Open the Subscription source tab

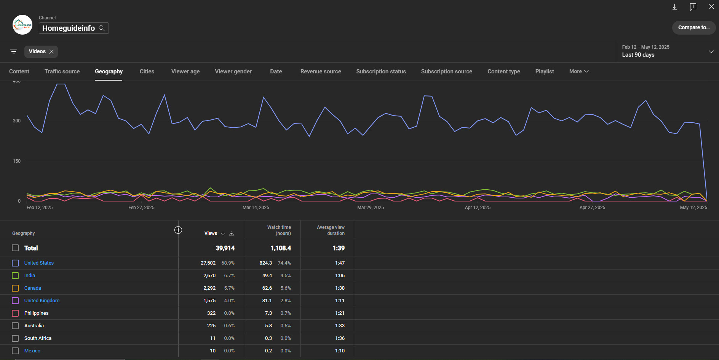click(447, 71)
